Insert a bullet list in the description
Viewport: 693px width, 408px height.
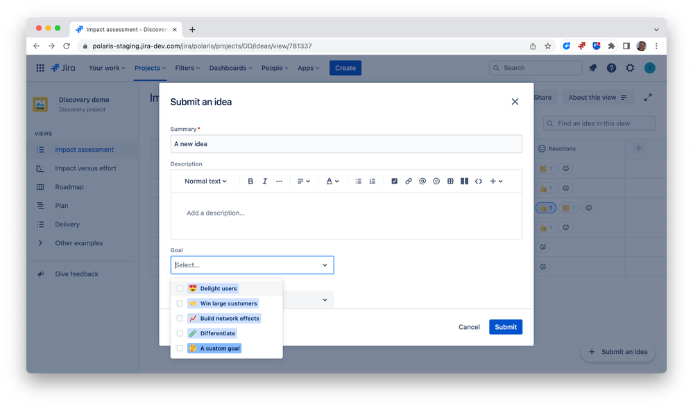tap(358, 181)
